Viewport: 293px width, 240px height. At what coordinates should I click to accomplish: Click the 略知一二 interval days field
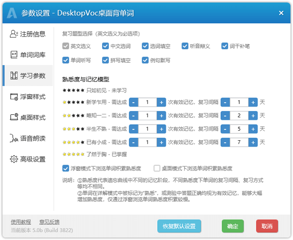click(x=239, y=116)
